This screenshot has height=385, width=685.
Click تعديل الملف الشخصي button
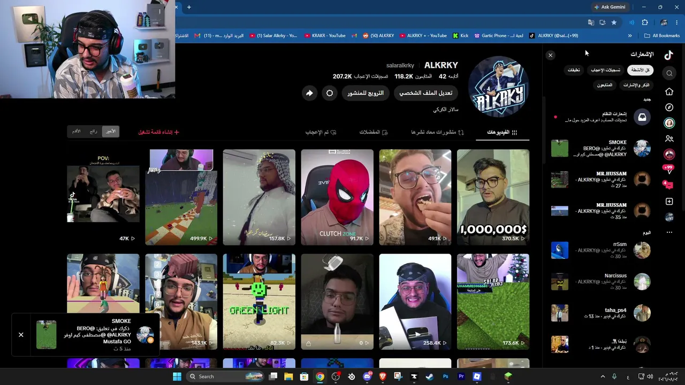click(x=426, y=93)
